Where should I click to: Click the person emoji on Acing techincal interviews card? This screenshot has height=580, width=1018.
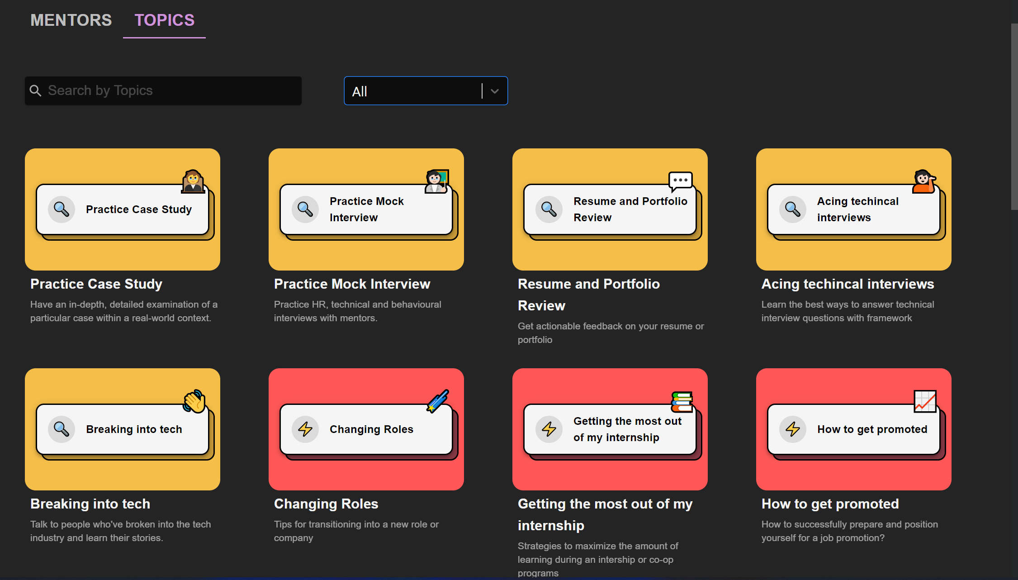point(924,181)
